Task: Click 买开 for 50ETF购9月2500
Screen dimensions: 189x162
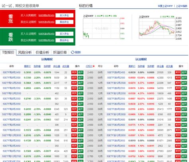Action: click(x=74, y=77)
